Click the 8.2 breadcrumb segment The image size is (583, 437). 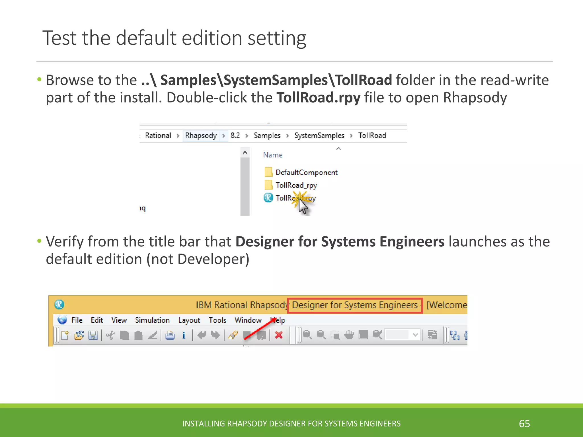(235, 135)
